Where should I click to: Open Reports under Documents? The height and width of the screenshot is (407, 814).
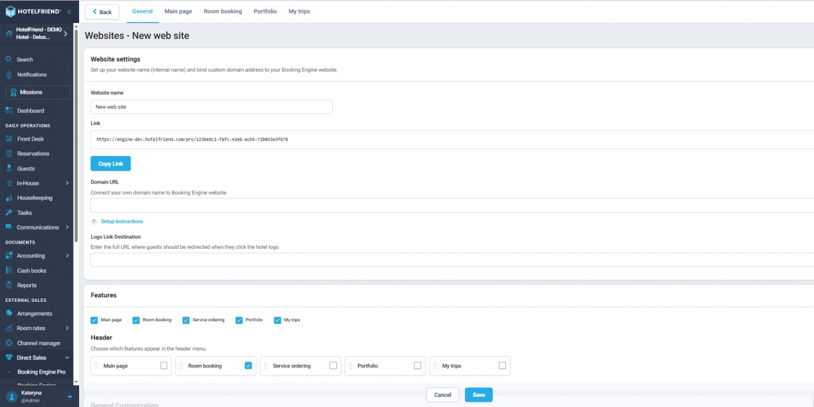(x=27, y=285)
